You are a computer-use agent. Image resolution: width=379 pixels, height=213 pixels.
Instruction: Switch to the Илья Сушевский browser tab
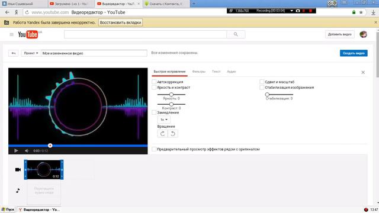click(x=24, y=4)
